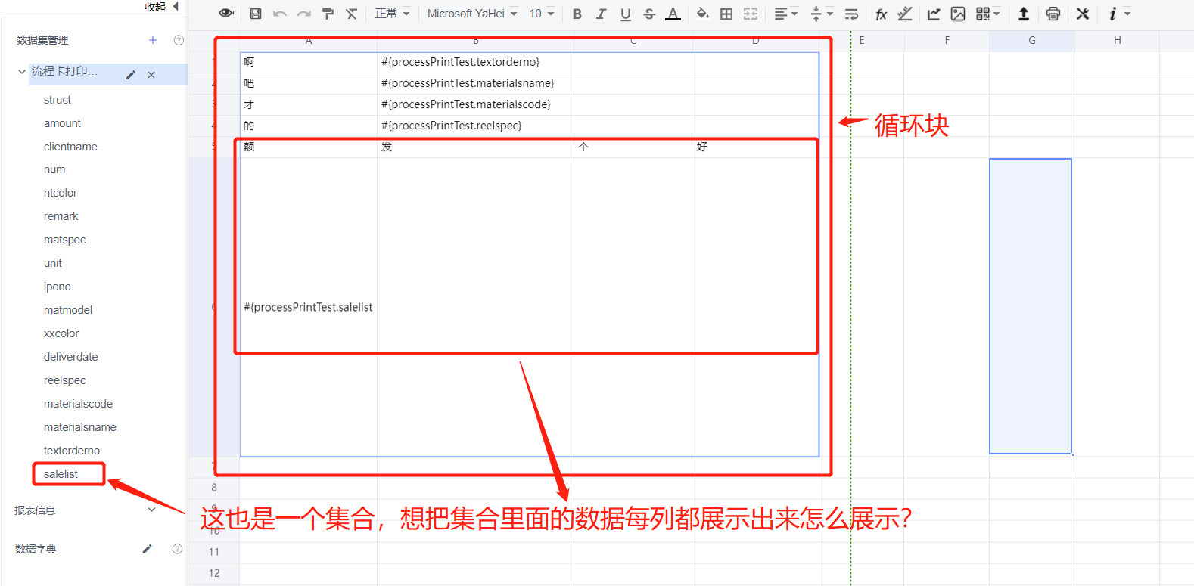Click the help icon beside 数据集管理

(x=179, y=40)
